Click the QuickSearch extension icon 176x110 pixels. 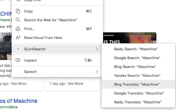pyautogui.click(x=18, y=49)
